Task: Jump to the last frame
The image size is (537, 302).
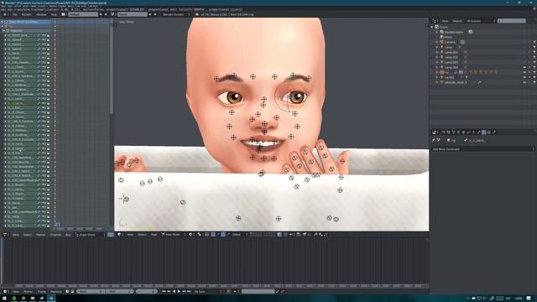Action: (x=189, y=292)
